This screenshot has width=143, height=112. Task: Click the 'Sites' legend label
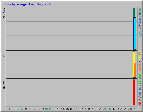coord(140,68)
